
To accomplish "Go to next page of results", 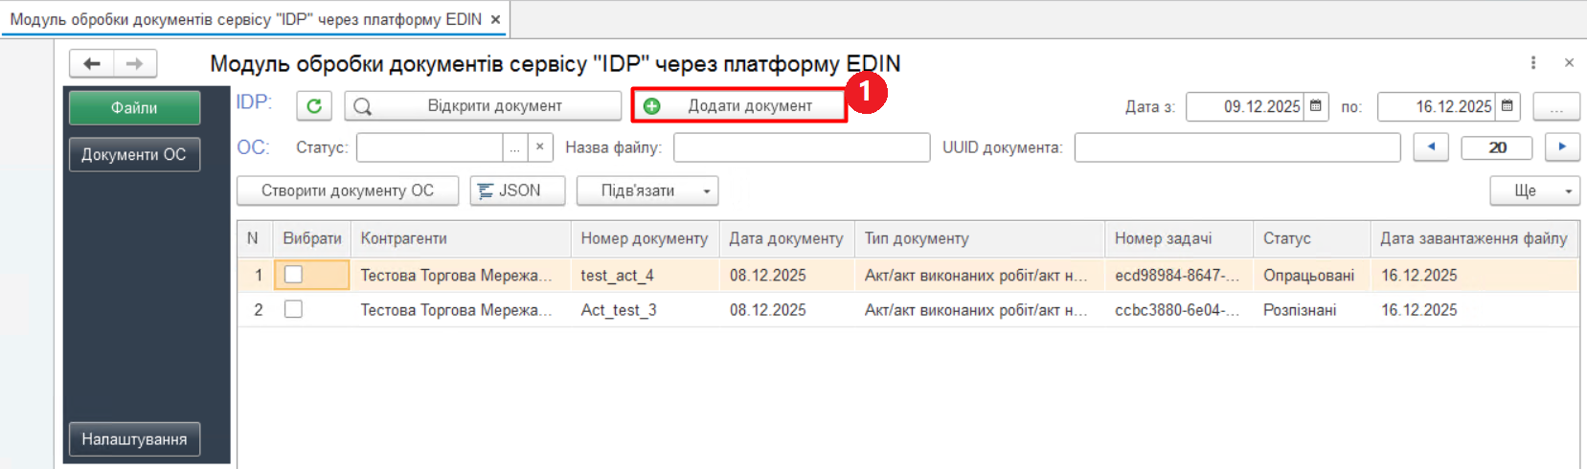I will coord(1562,147).
